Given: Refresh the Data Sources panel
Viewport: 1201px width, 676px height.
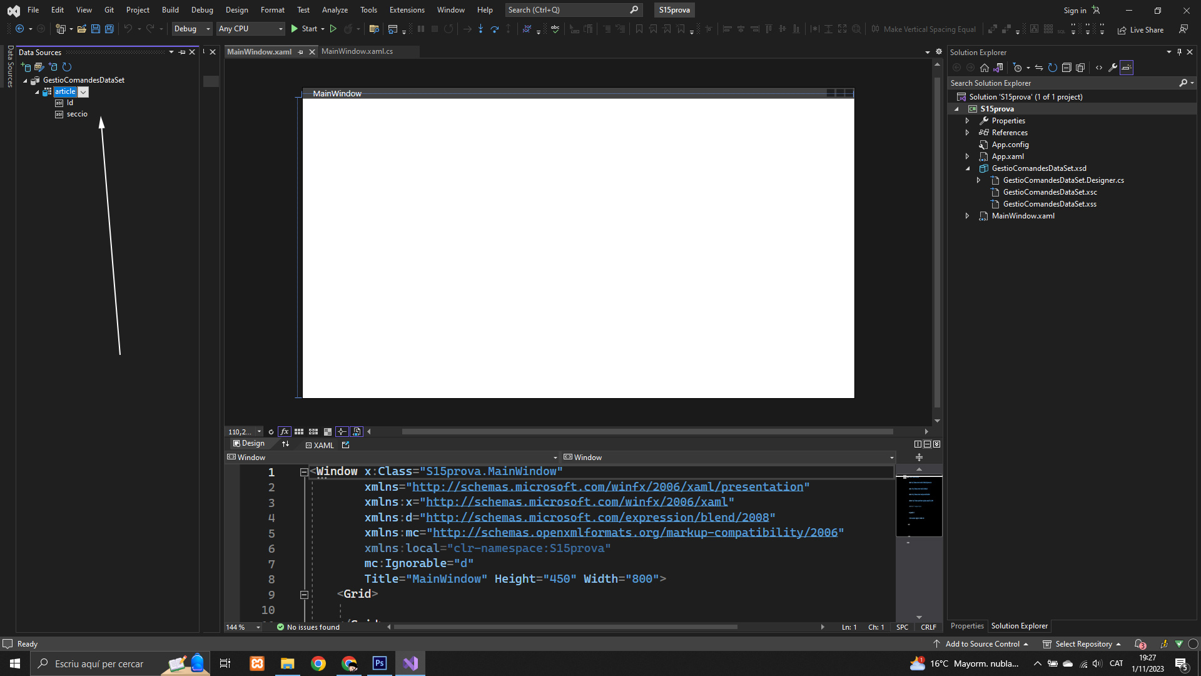Looking at the screenshot, I should 67,67.
